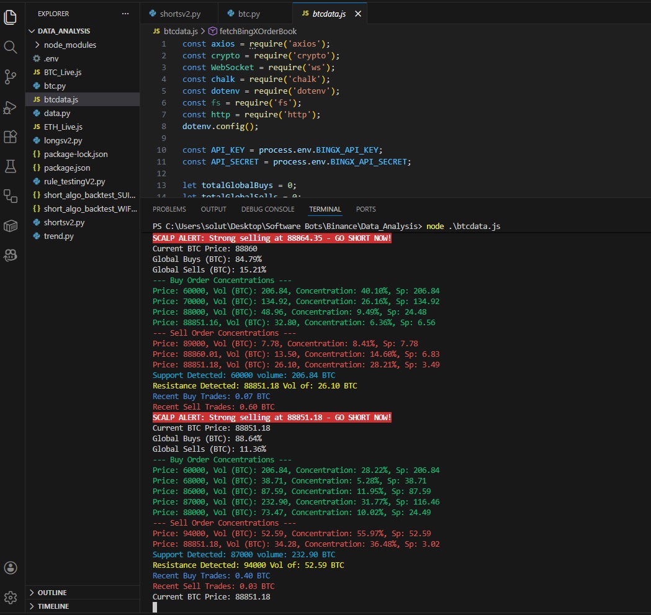651x615 pixels.
Task: Open the DEBUG CONSOLE panel tab
Action: (x=267, y=209)
